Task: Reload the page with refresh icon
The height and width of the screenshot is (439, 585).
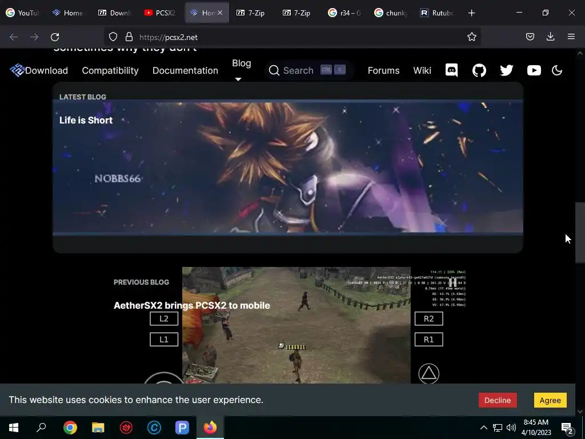Action: (55, 37)
